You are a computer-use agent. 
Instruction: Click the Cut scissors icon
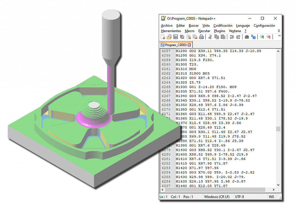210,37
